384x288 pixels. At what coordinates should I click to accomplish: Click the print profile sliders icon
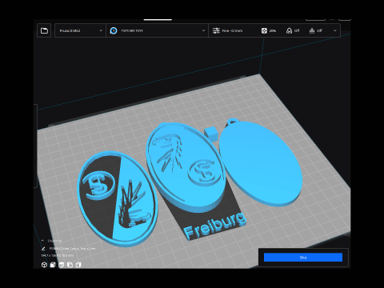point(216,30)
